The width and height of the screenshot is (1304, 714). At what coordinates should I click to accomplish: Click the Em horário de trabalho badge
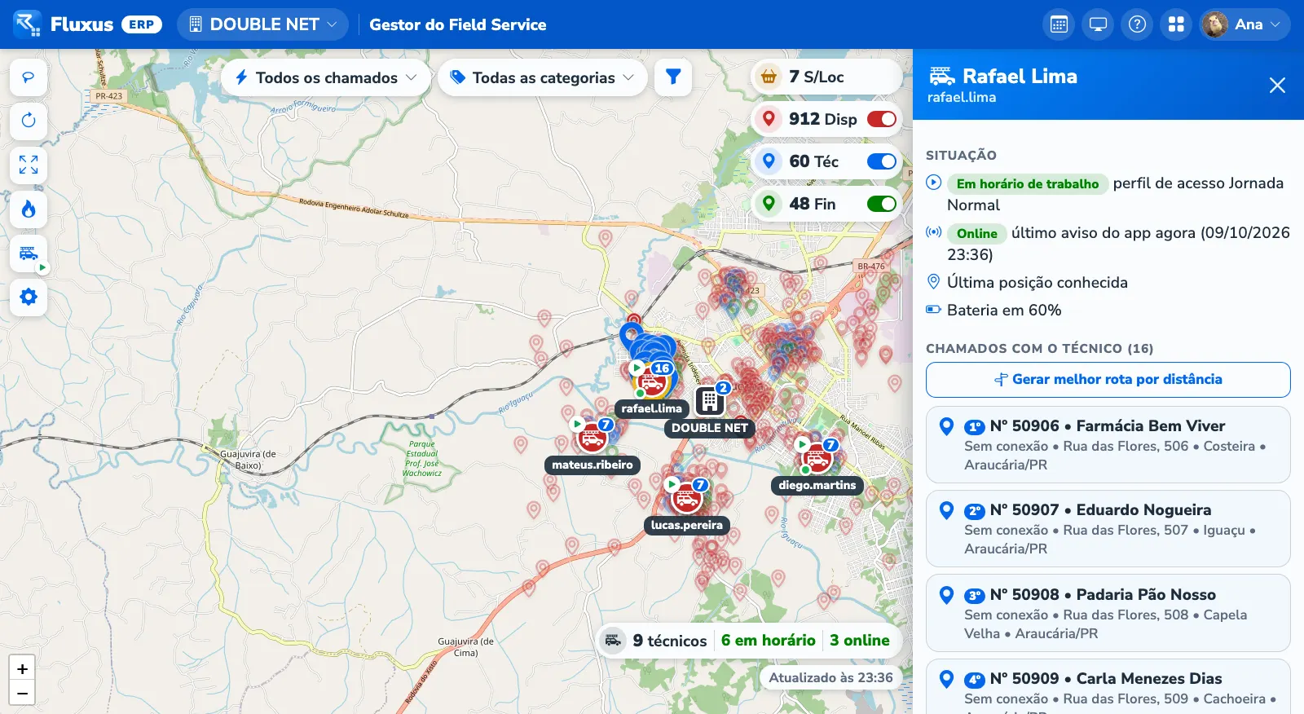pos(1028,184)
